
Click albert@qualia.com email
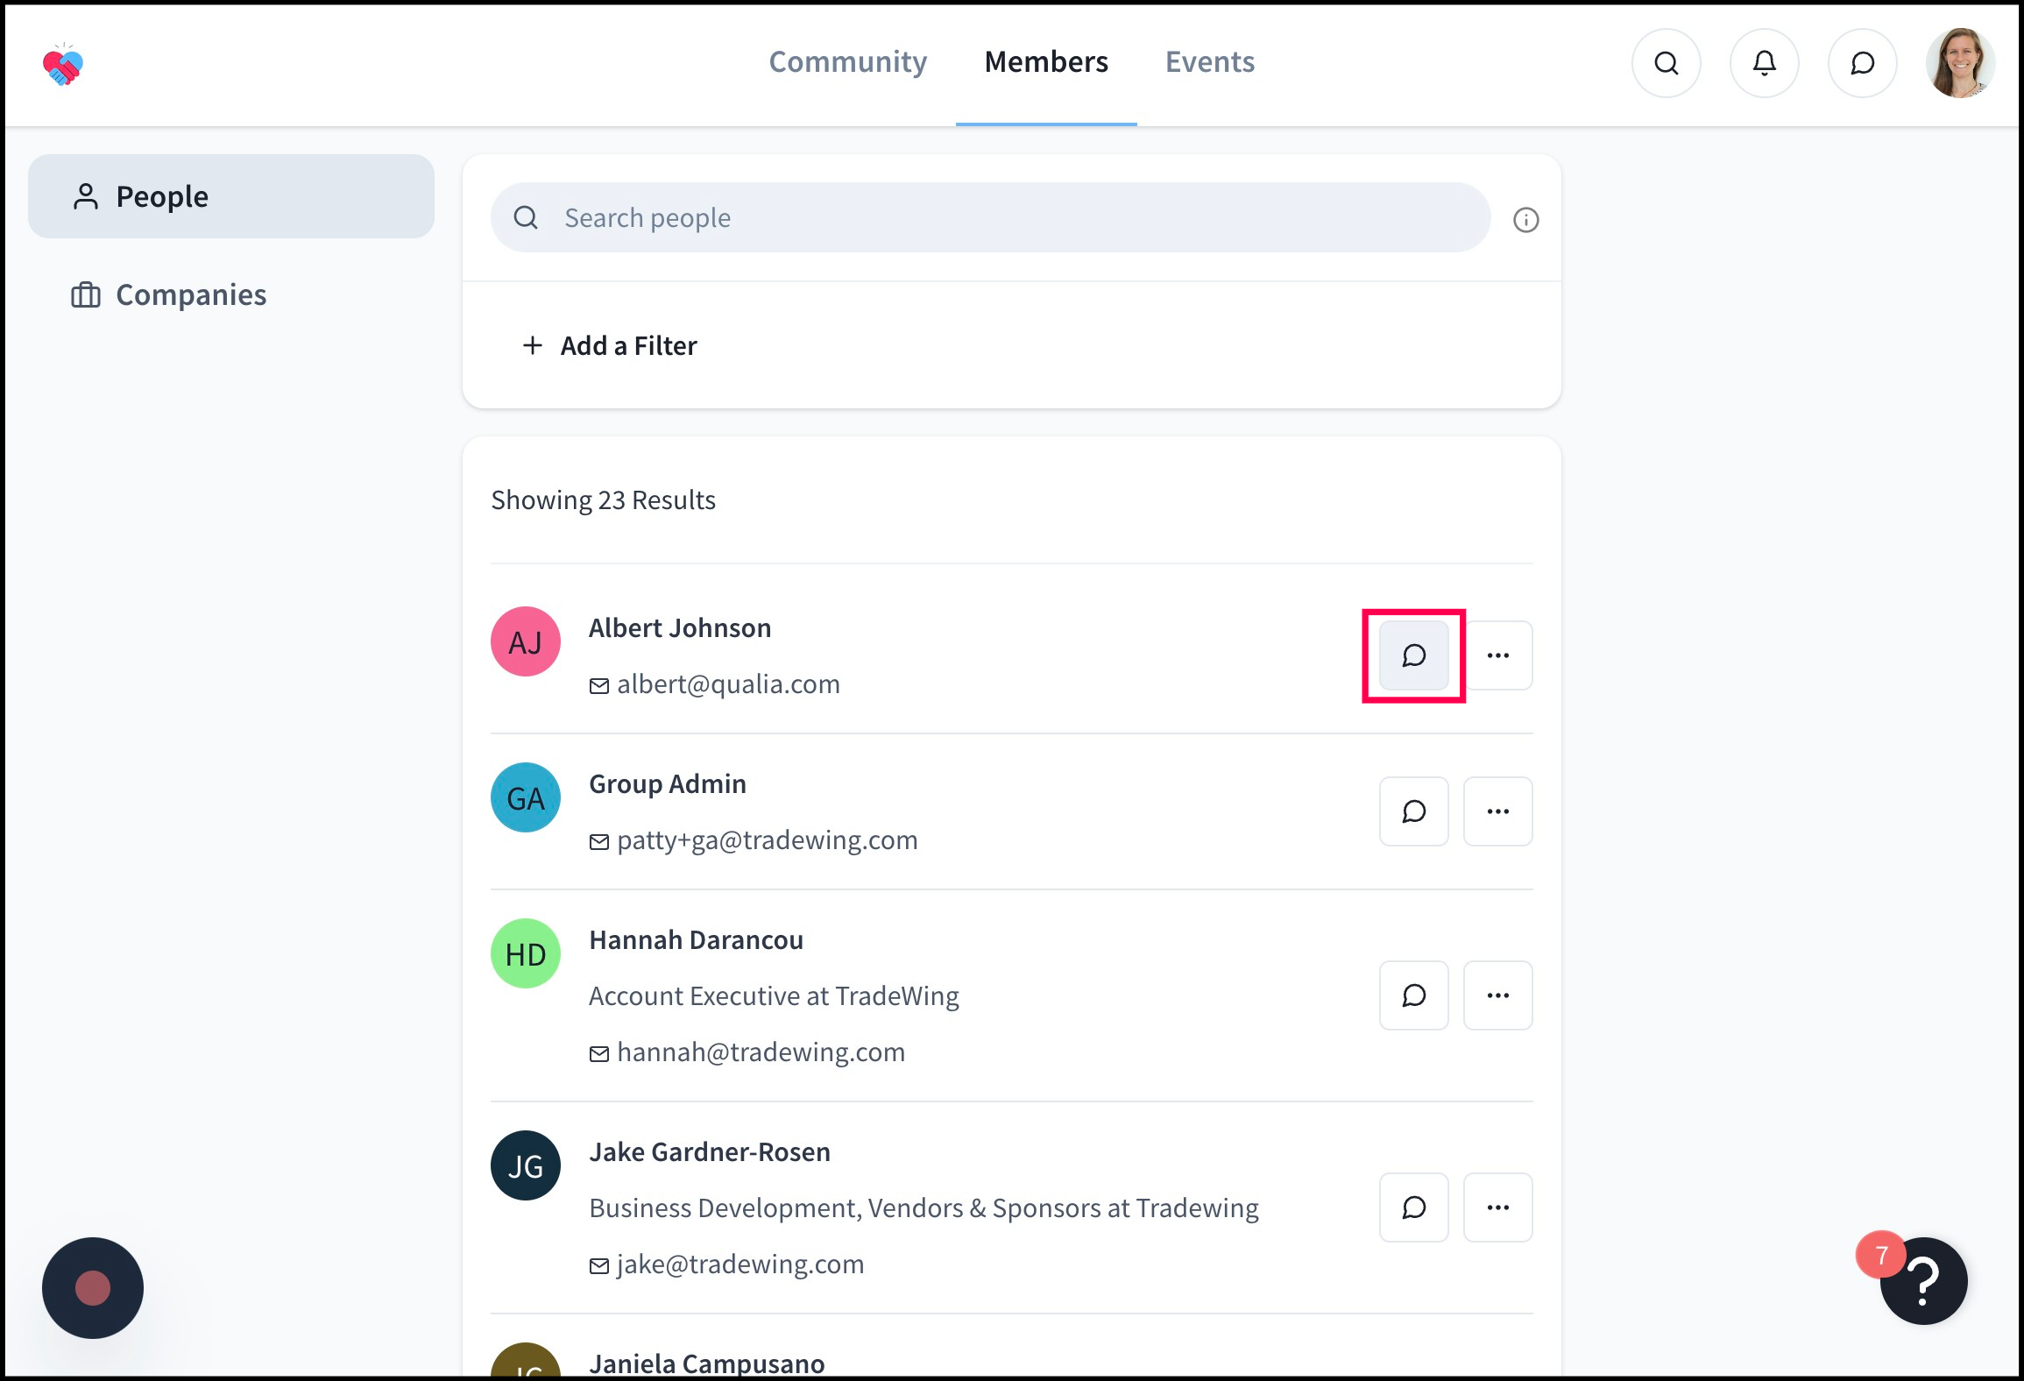[x=728, y=683]
